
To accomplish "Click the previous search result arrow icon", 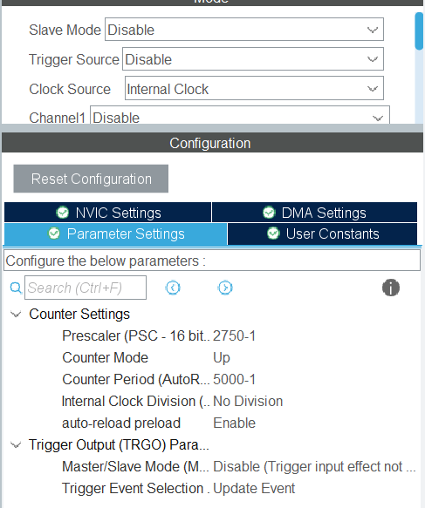I will (x=173, y=288).
